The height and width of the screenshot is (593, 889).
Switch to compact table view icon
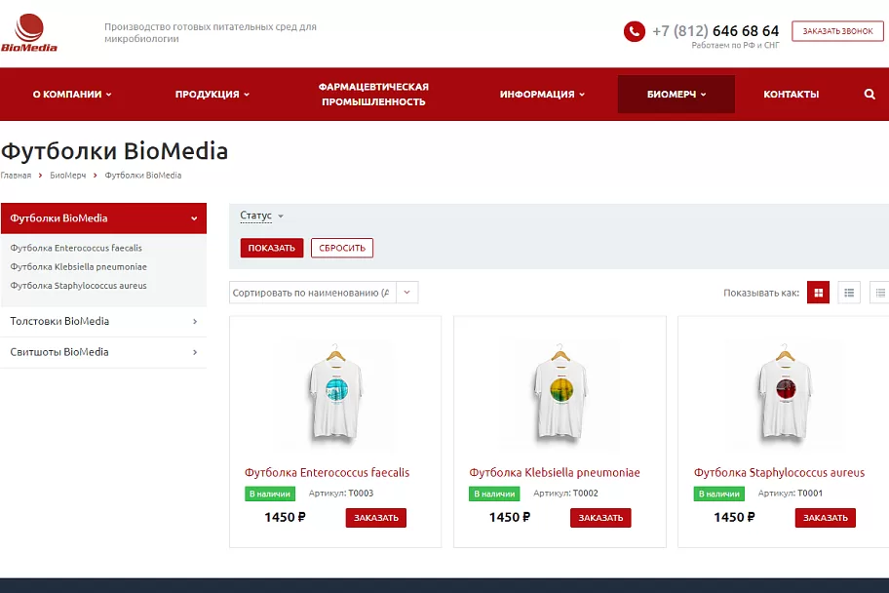879,293
